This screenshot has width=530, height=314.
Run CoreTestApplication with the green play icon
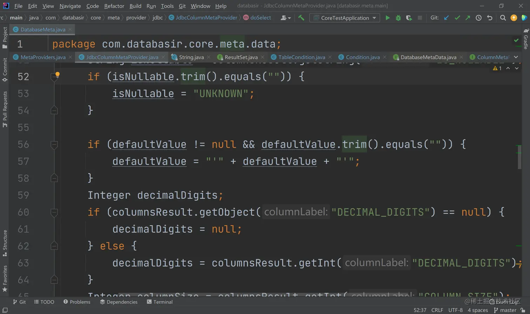387,18
